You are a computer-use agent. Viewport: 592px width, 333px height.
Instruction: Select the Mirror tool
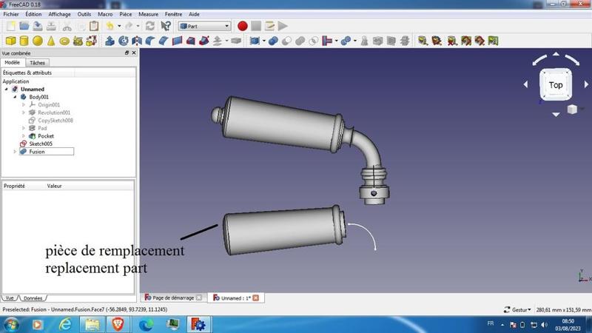tap(137, 41)
